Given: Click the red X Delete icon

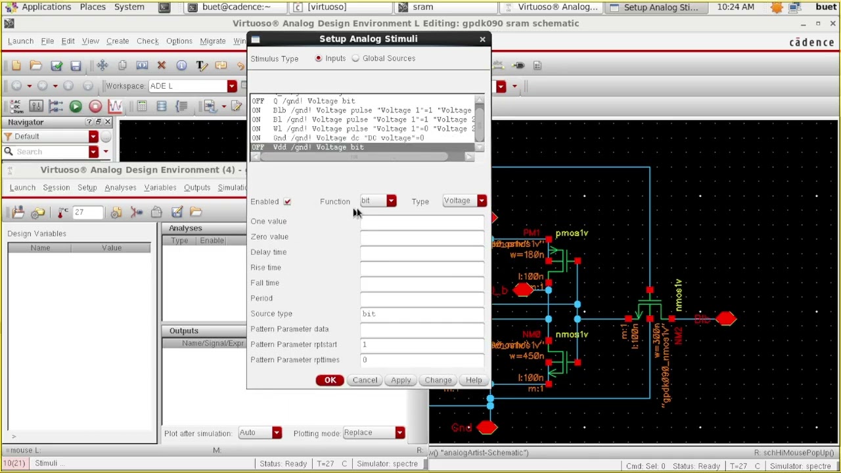Looking at the screenshot, I should pyautogui.click(x=162, y=66).
